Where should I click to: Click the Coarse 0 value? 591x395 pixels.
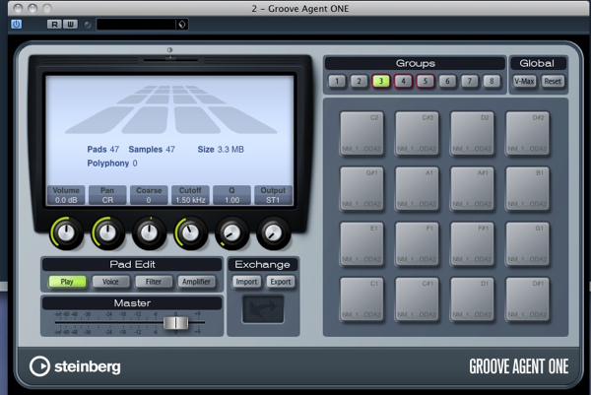[149, 200]
